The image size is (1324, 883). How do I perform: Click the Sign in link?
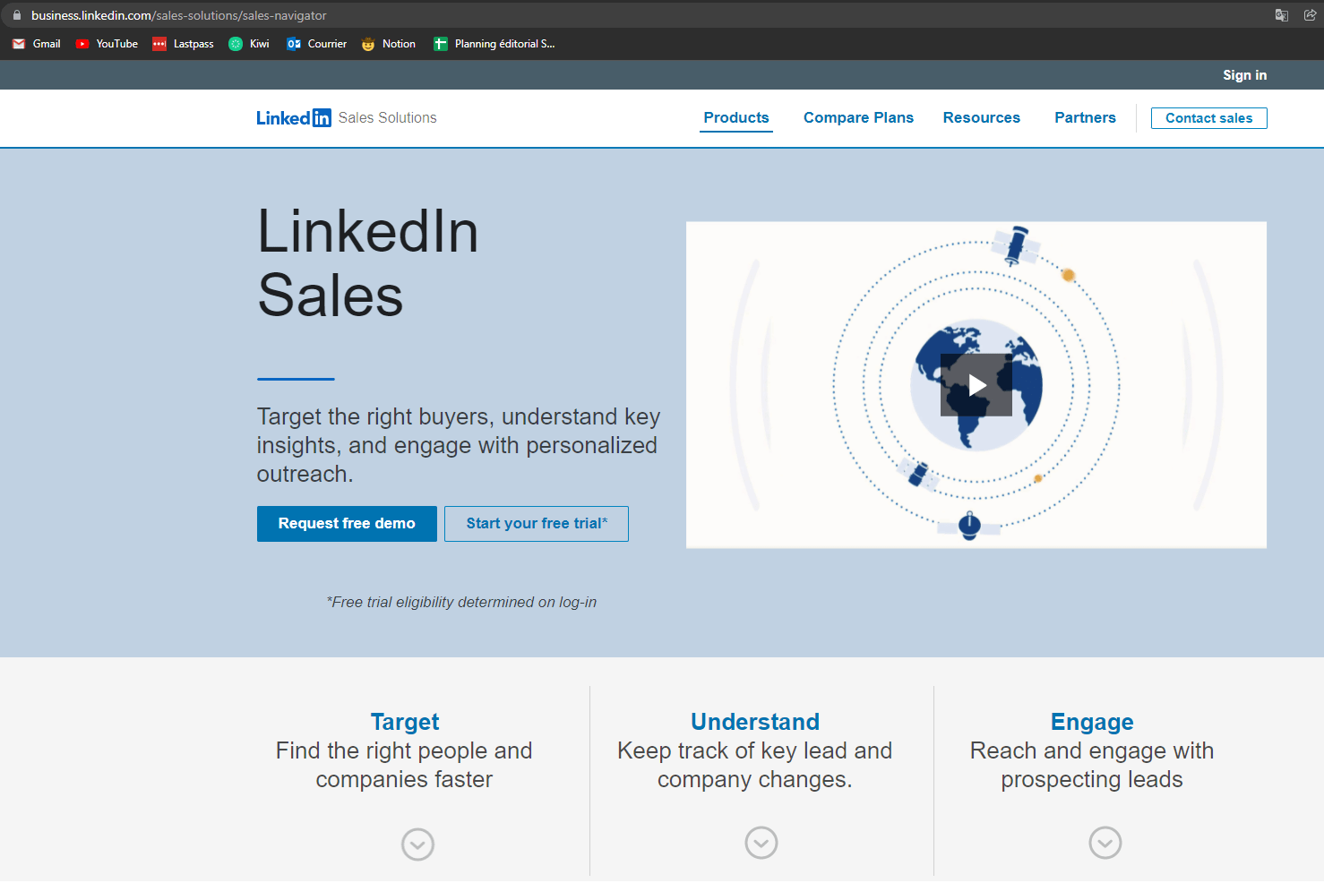1244,74
